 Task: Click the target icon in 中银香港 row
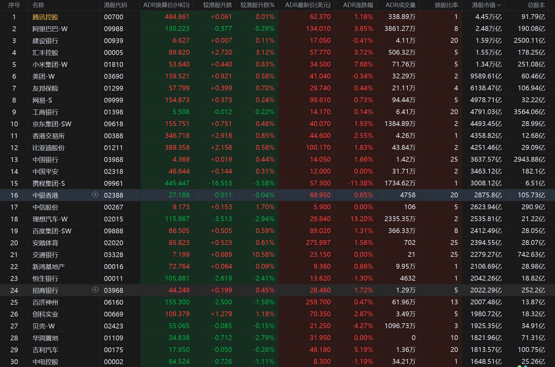pyautogui.click(x=95, y=194)
